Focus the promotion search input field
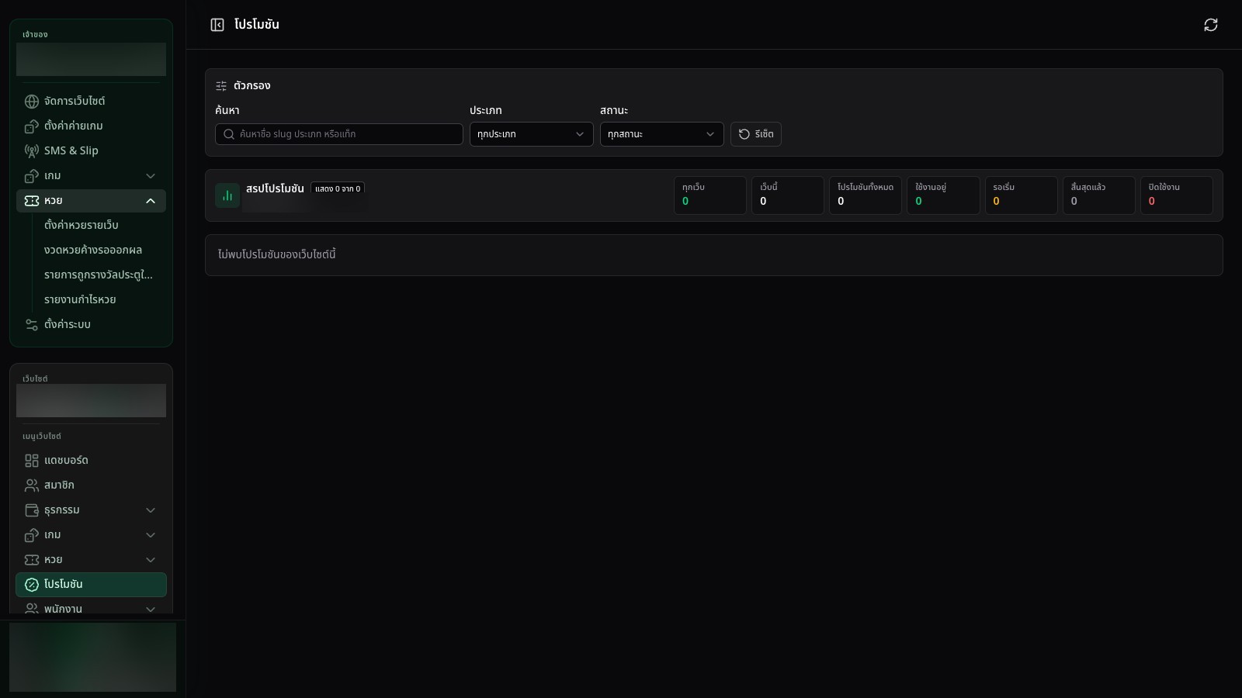The width and height of the screenshot is (1242, 698). (x=339, y=134)
